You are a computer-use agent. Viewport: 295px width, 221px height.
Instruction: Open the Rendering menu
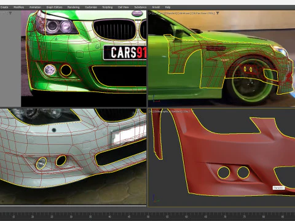coord(73,7)
